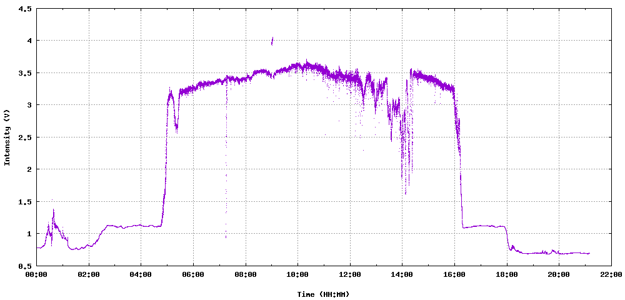Click the x-axis tick label 02:00

point(89,274)
